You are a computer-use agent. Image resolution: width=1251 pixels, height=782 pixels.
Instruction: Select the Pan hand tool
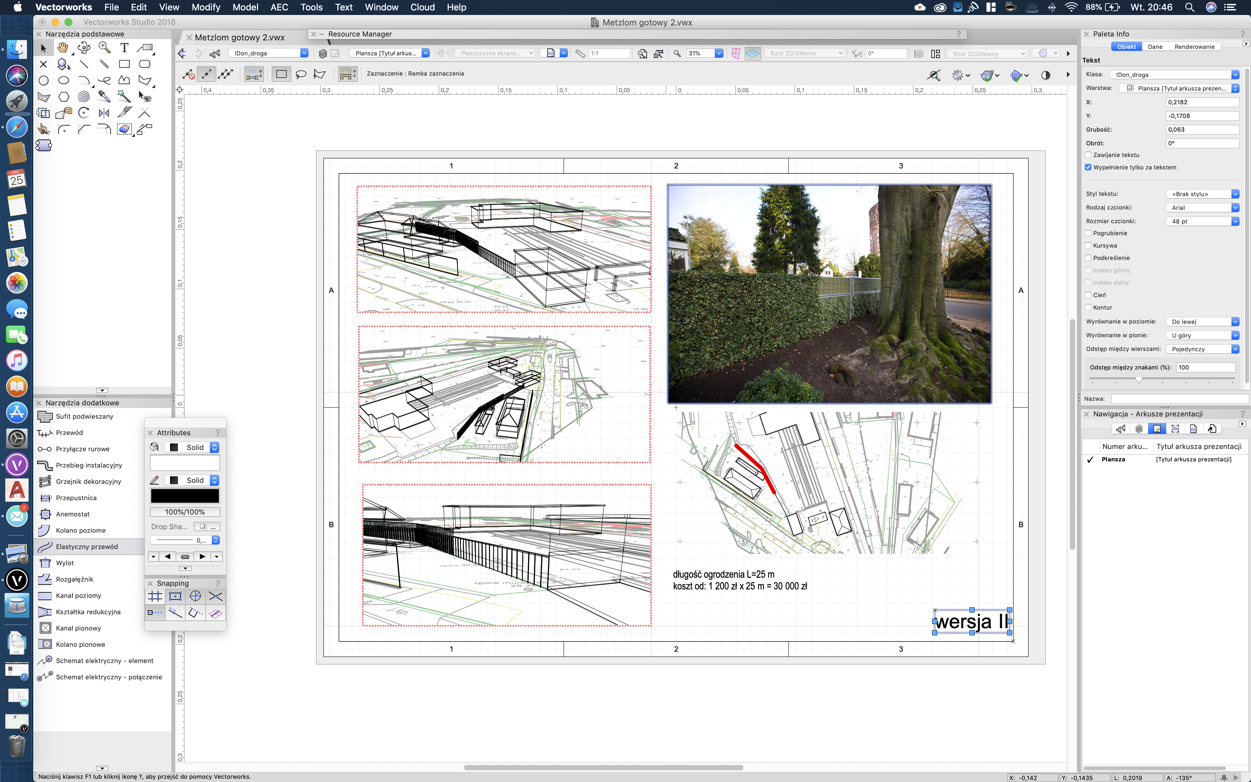coord(63,48)
